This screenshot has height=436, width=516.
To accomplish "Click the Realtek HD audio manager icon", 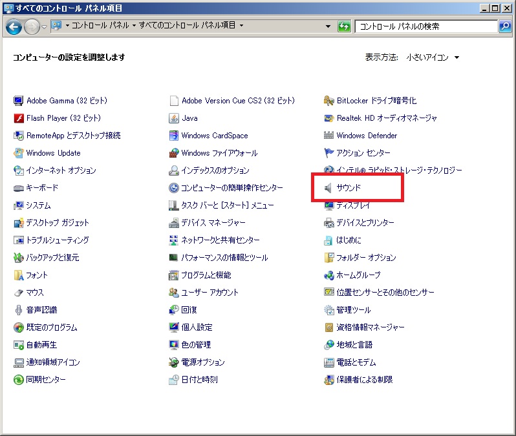I will pos(328,118).
